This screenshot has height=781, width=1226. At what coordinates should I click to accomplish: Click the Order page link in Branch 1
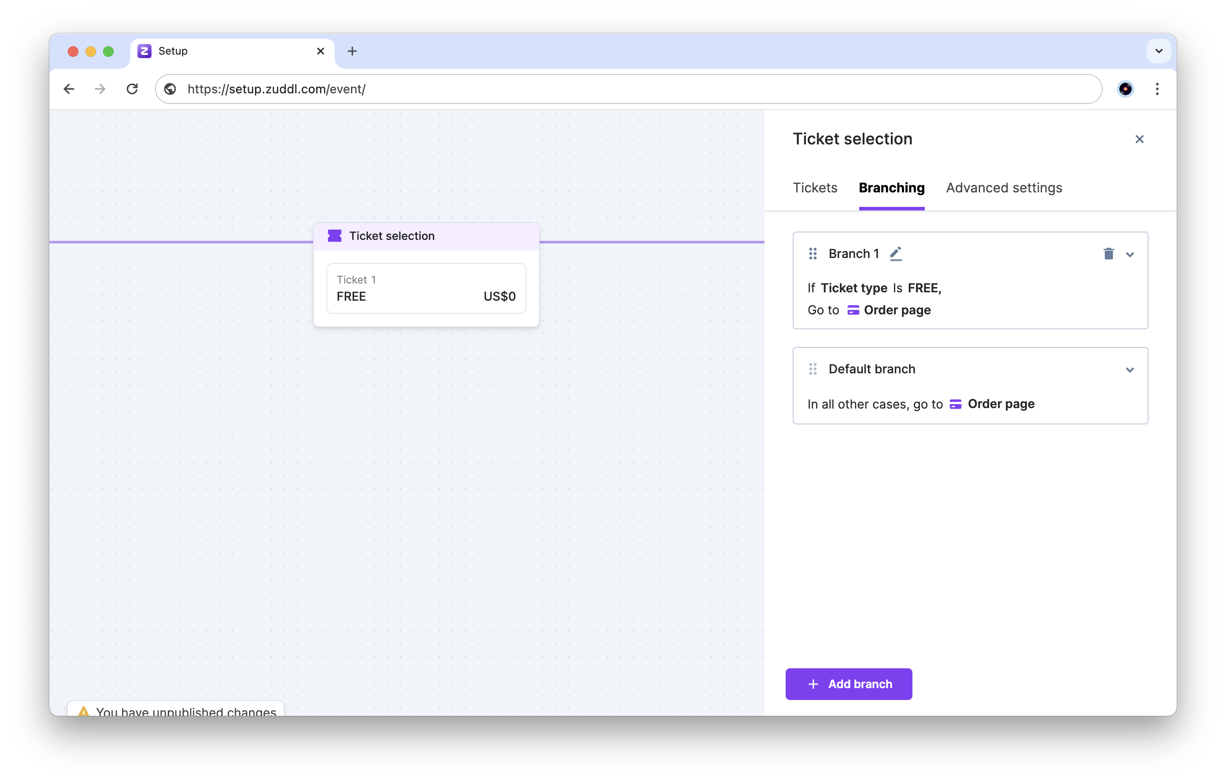[x=897, y=310]
